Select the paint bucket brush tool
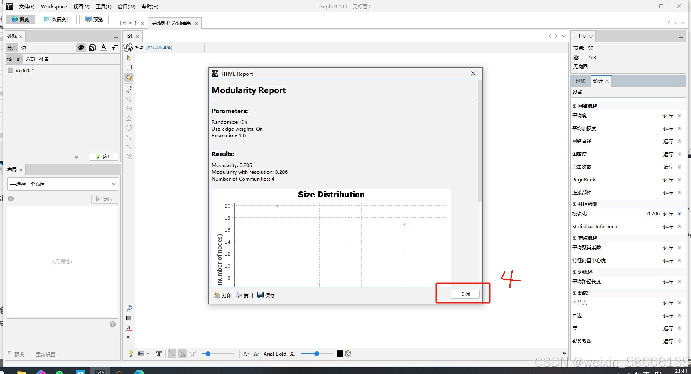Image resolution: width=691 pixels, height=374 pixels. pyautogui.click(x=129, y=118)
